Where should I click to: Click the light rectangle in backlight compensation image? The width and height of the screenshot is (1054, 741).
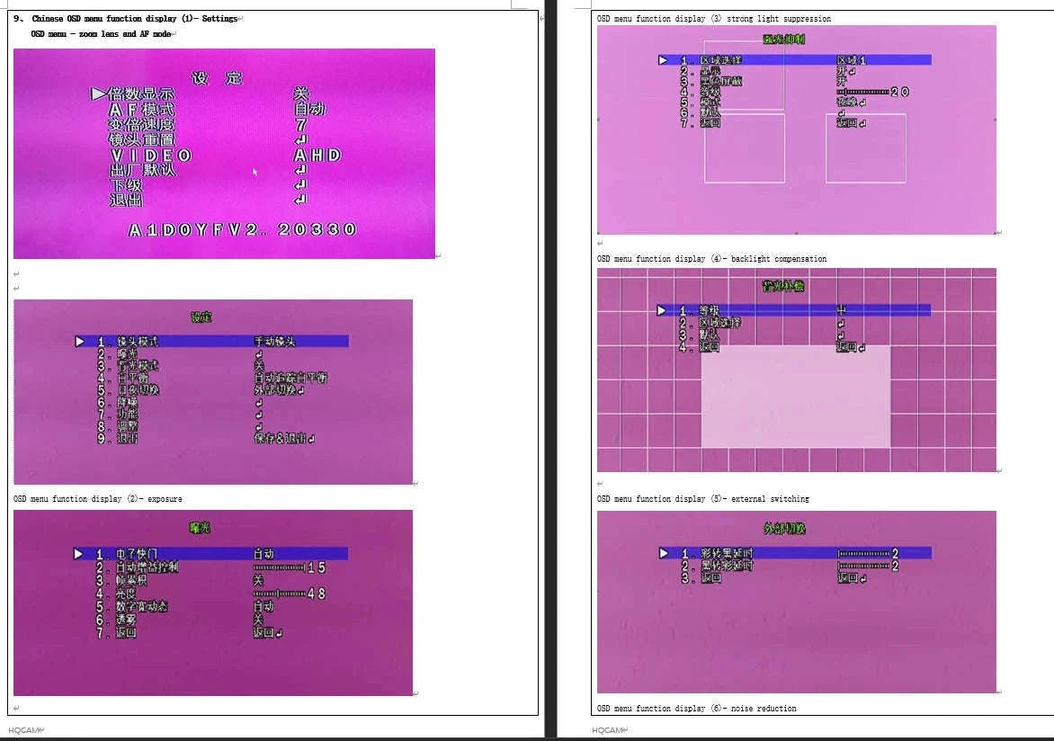tap(796, 397)
